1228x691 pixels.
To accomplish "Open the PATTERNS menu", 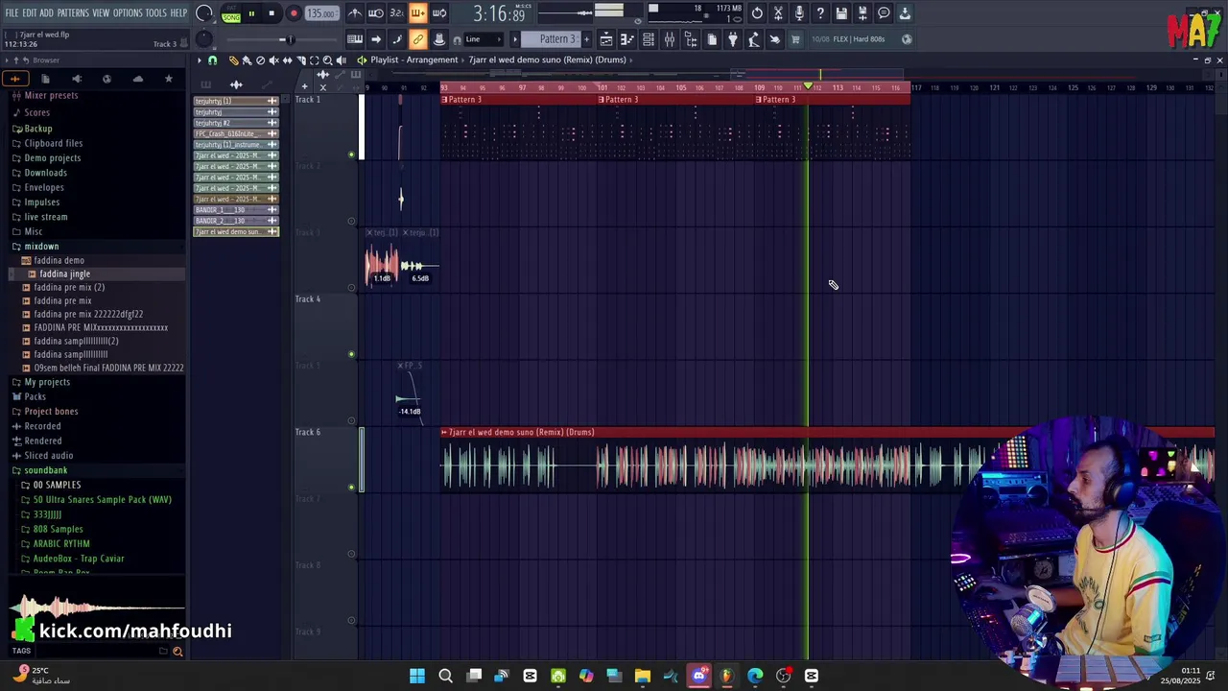I will coord(73,12).
